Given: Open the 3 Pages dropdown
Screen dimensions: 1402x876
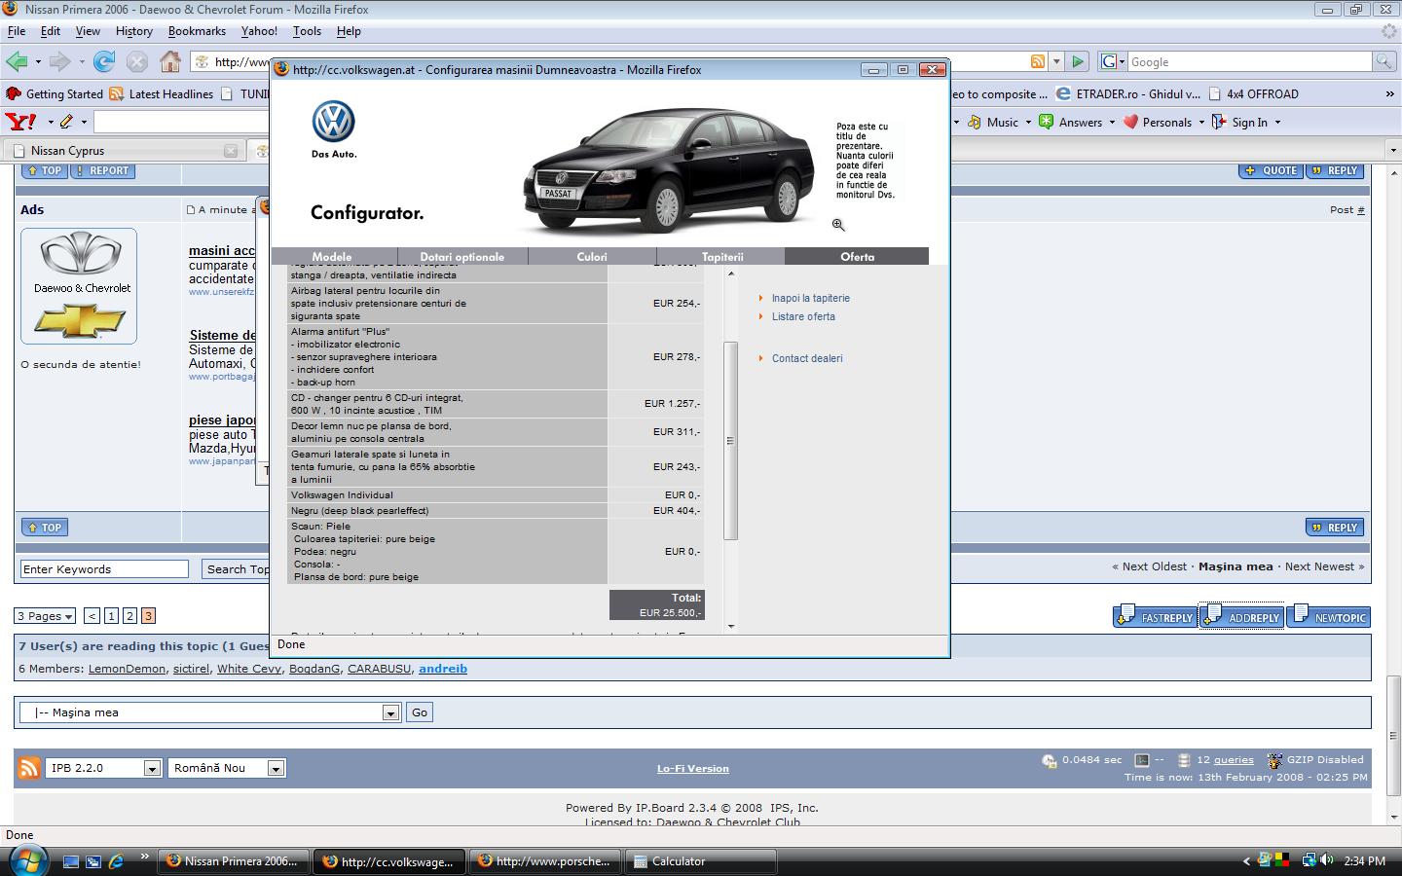Looking at the screenshot, I should 45,616.
